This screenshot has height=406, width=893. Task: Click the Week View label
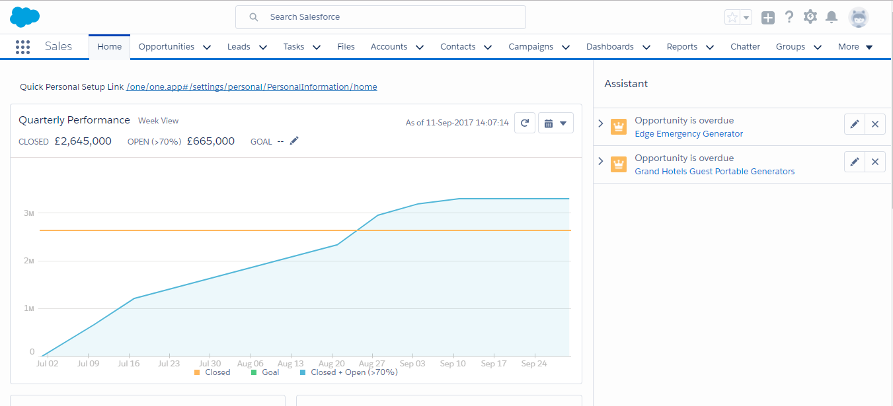click(x=159, y=121)
